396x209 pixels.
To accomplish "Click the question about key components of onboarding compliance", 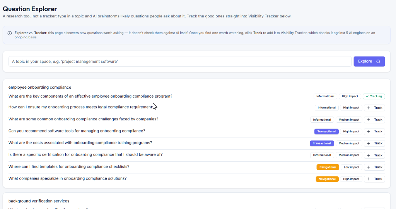I will pos(90,96).
